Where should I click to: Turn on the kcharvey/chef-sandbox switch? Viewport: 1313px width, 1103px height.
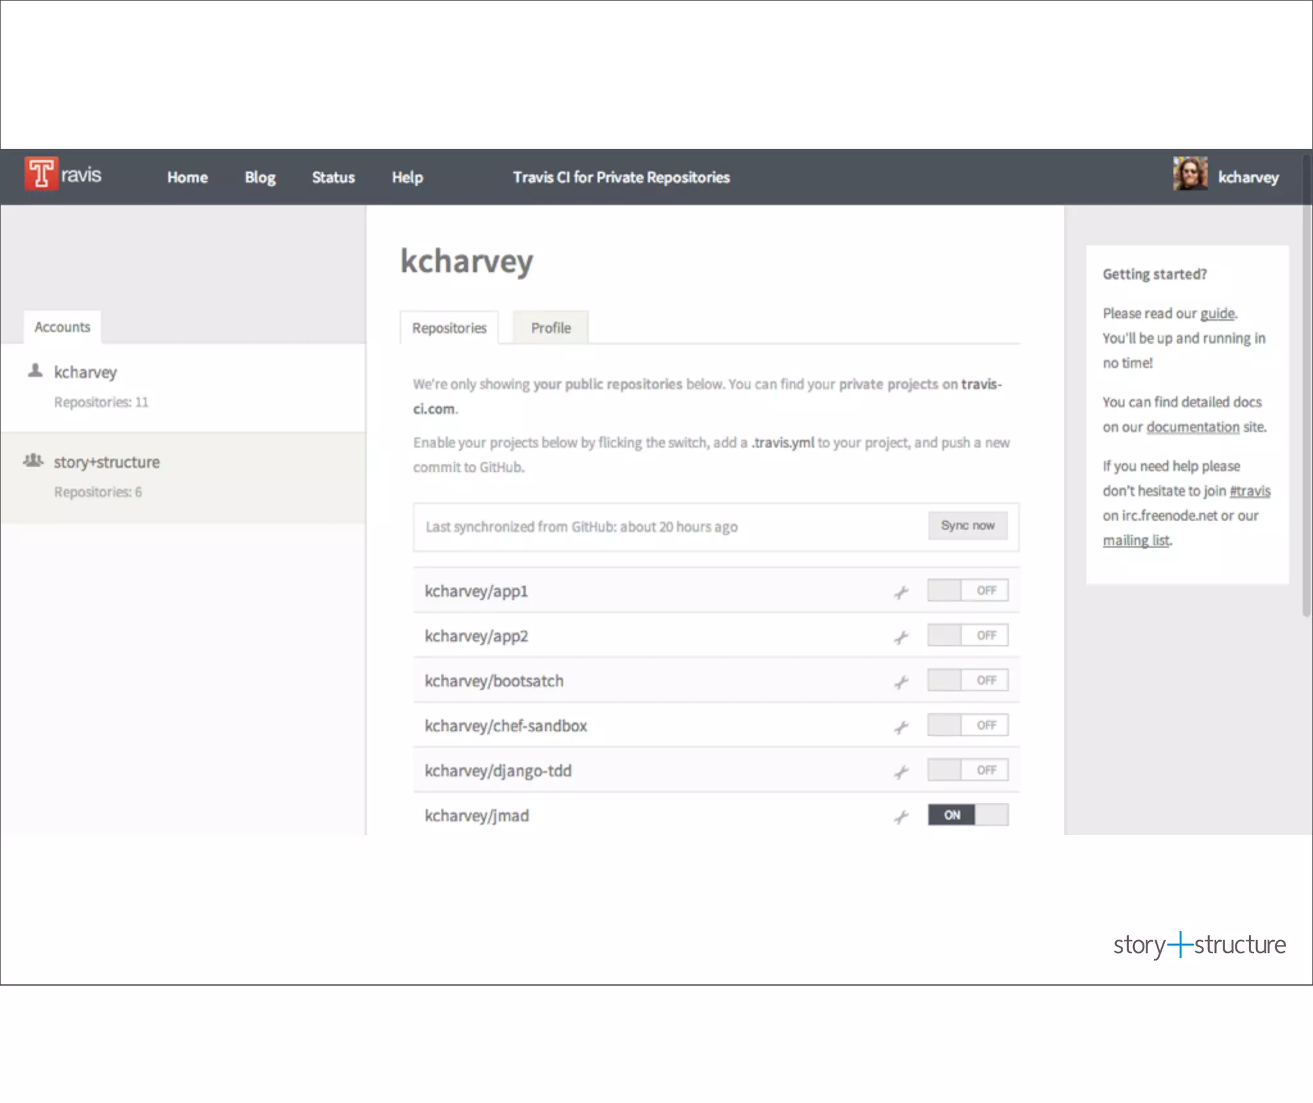coord(967,725)
